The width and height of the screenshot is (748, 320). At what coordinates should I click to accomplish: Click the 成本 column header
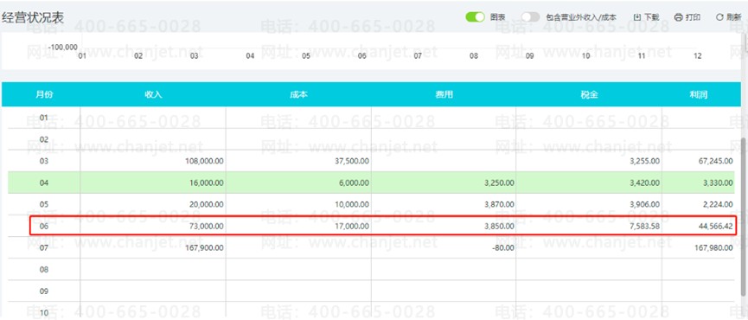(x=298, y=94)
